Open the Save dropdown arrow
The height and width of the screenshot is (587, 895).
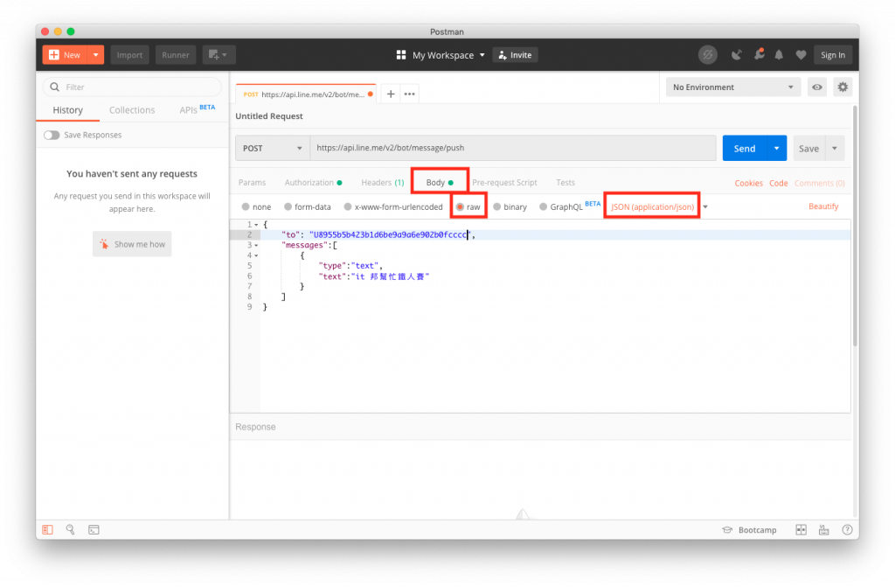point(835,148)
